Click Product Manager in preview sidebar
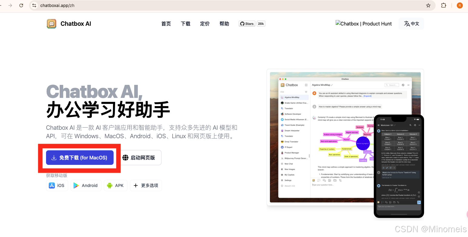 [x=294, y=153]
